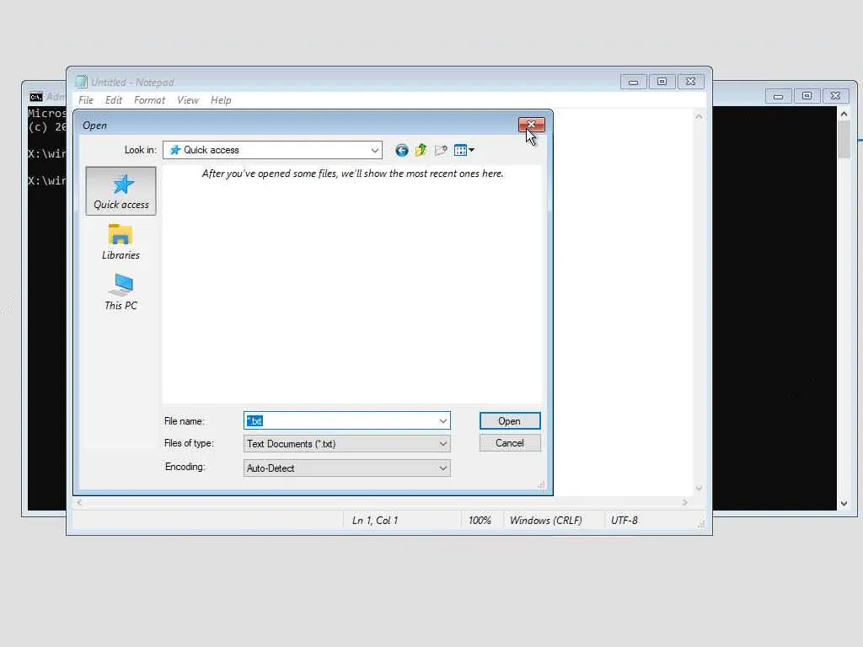Open Notepad's Help menu

221,100
